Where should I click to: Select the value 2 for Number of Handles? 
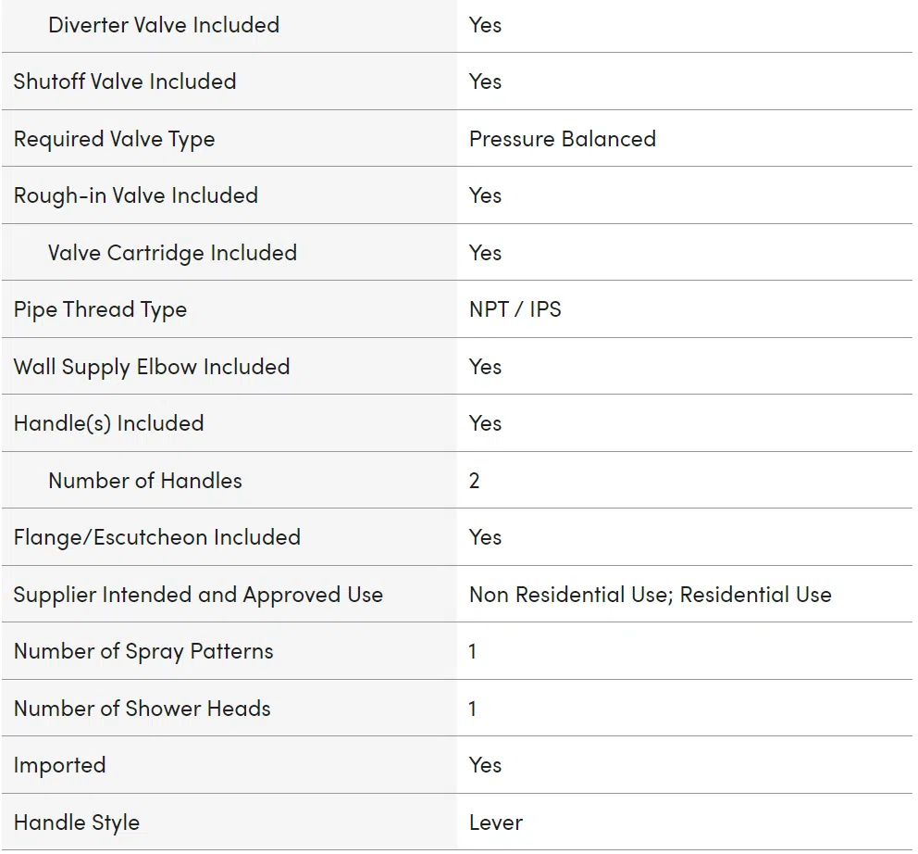pyautogui.click(x=474, y=481)
